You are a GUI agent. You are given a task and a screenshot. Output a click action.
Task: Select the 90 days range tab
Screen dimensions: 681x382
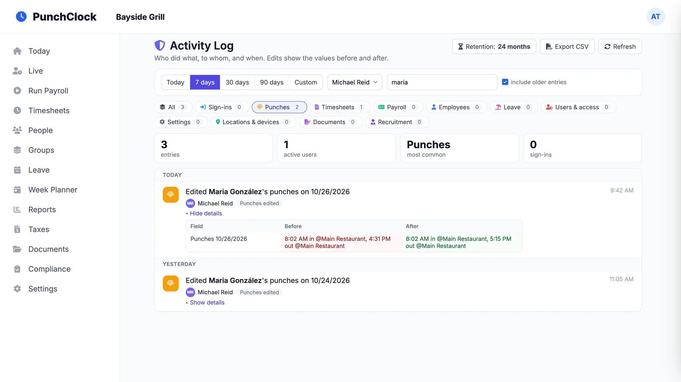click(x=272, y=82)
